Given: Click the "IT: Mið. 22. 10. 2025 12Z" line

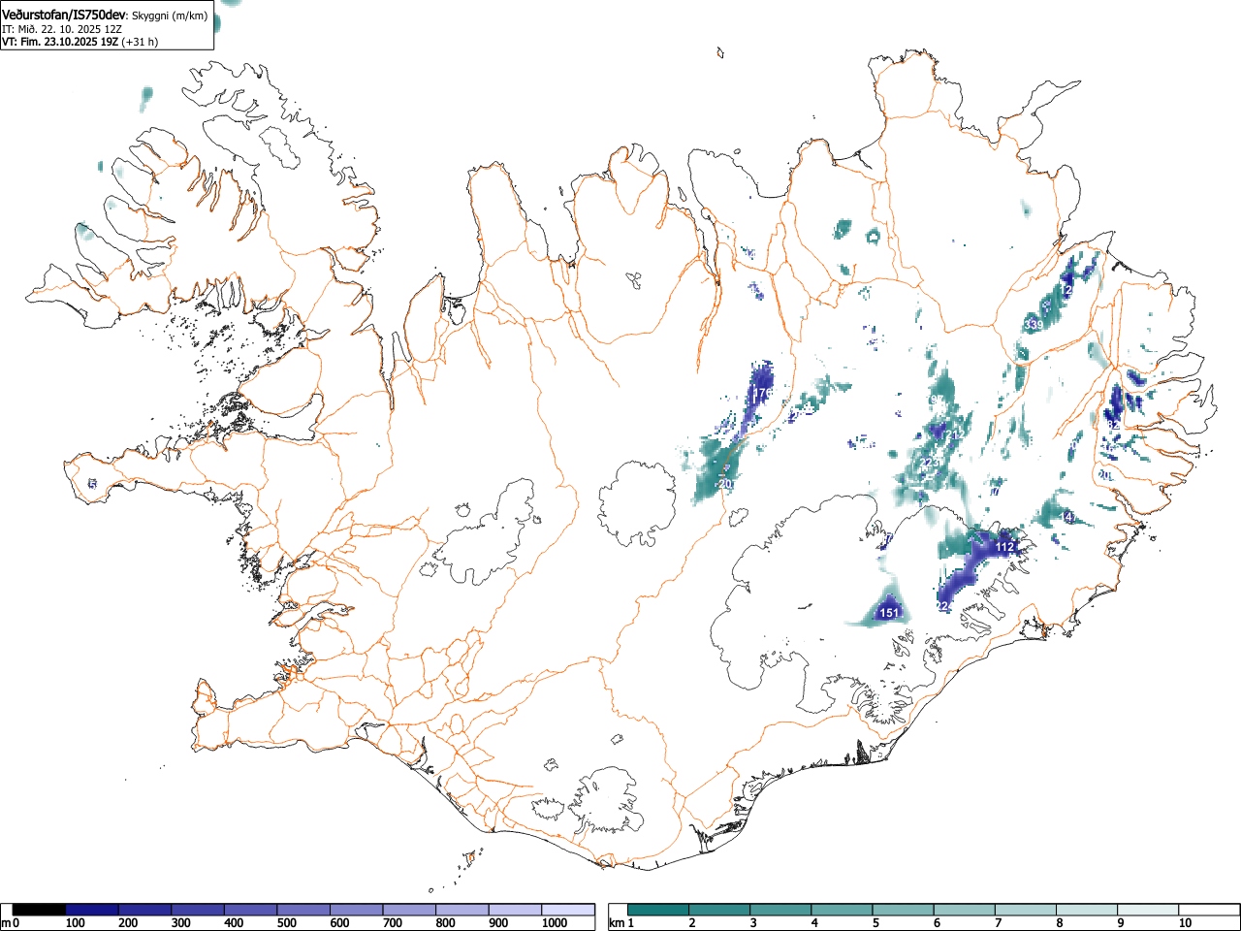Looking at the screenshot, I should tap(62, 29).
